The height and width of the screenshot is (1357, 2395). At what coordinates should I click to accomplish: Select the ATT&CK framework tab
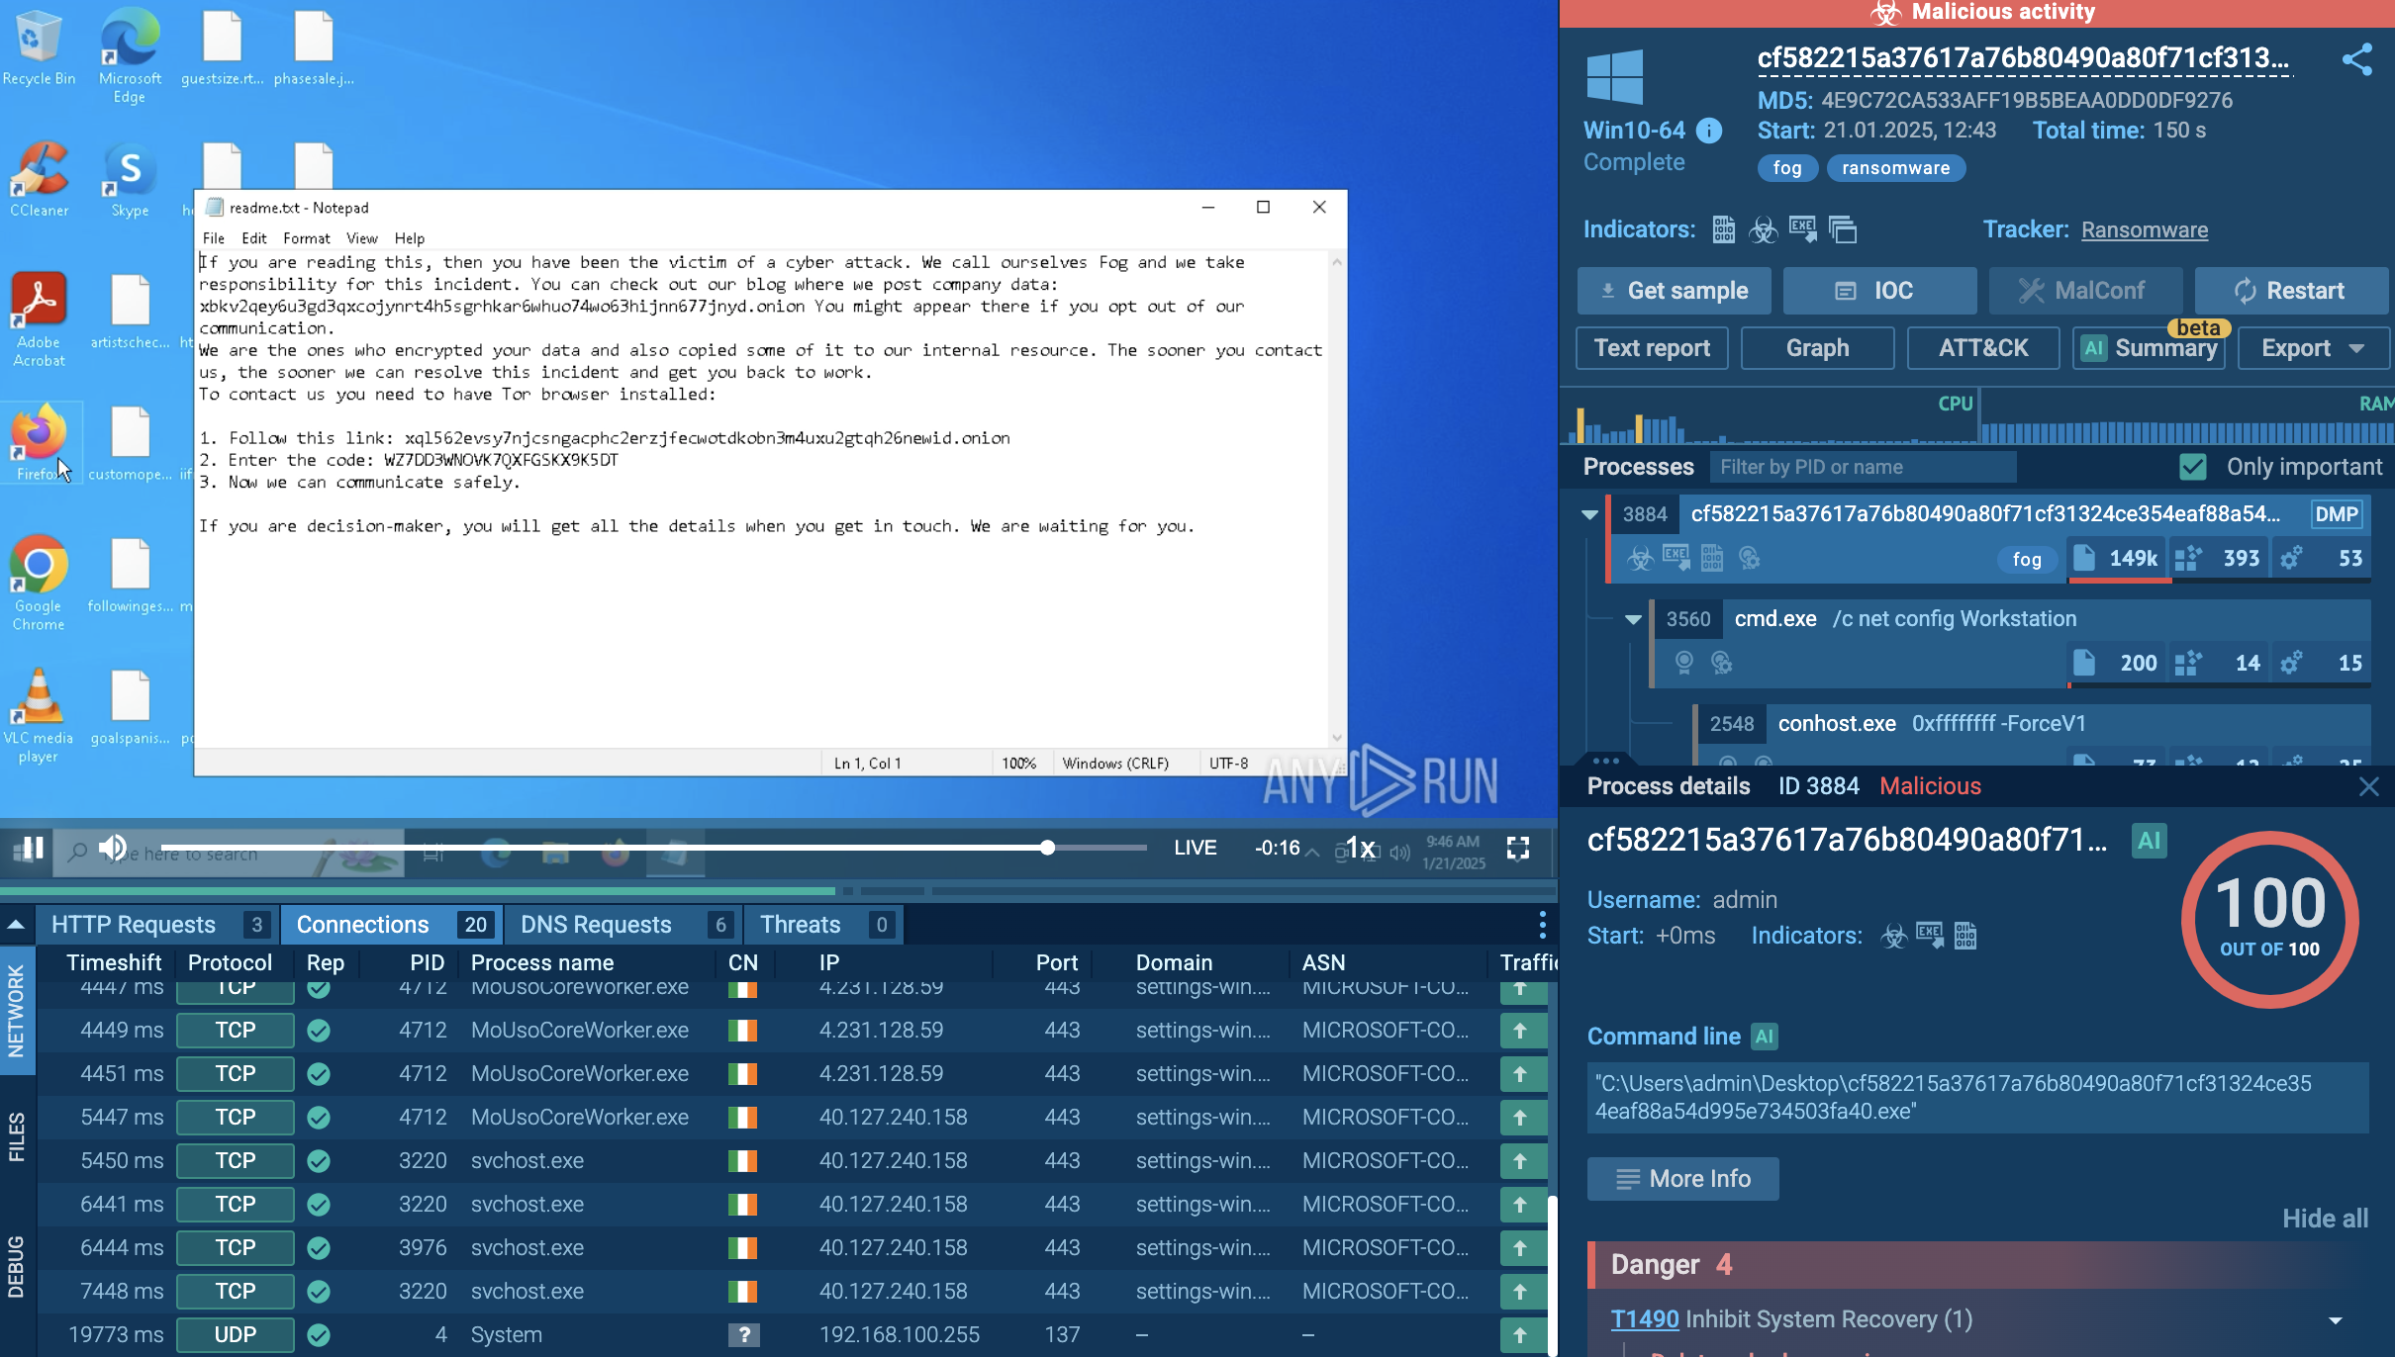pos(1982,347)
